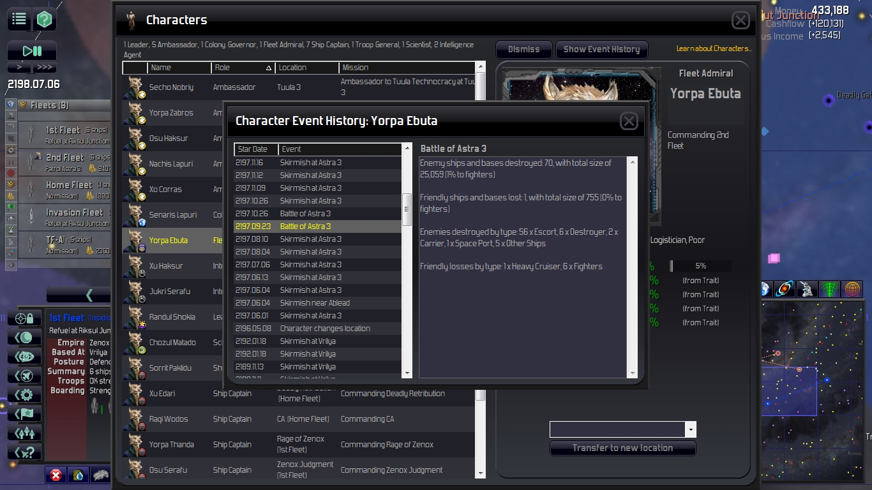
Task: Click the Dismiss button
Action: tap(523, 49)
